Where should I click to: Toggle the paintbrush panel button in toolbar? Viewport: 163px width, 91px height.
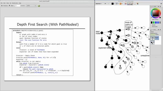pyautogui.click(x=131, y=4)
